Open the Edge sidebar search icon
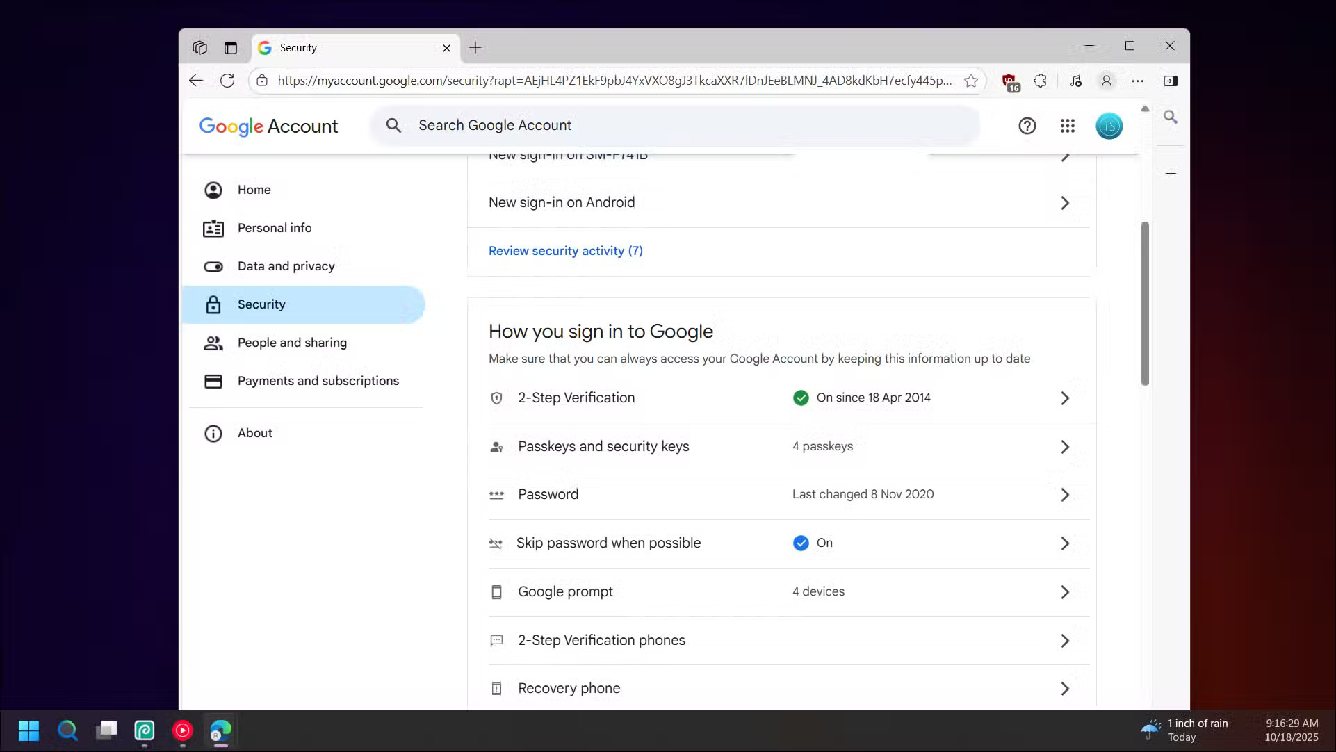This screenshot has height=752, width=1336. click(1171, 117)
